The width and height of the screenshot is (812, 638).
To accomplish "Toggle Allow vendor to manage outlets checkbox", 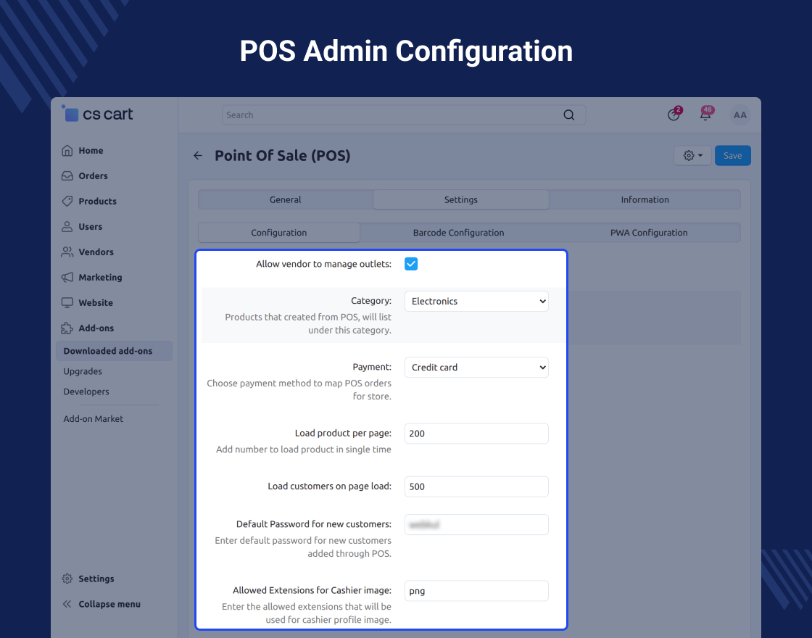I will click(411, 264).
